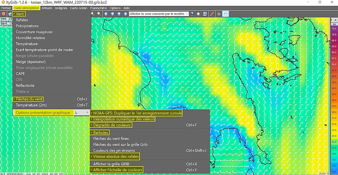
Task: Expand Options présentation graphique submenu
Action: tap(43, 113)
